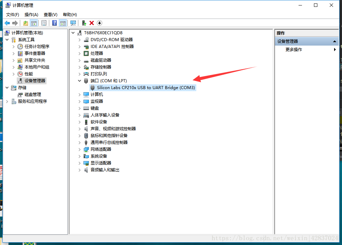Collapse the 存储 tree node

[7, 88]
